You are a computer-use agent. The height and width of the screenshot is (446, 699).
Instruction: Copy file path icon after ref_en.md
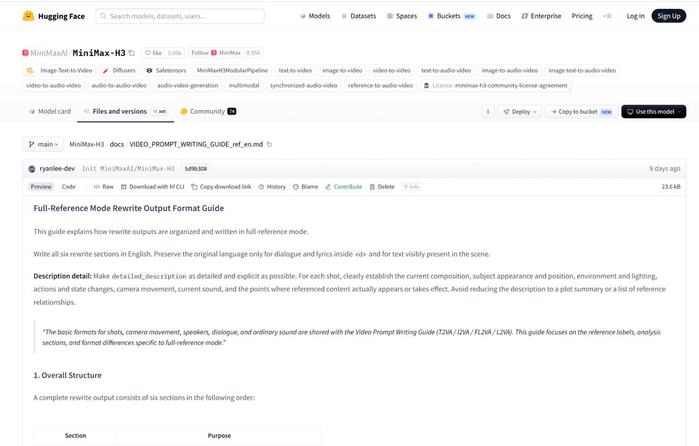click(x=269, y=144)
